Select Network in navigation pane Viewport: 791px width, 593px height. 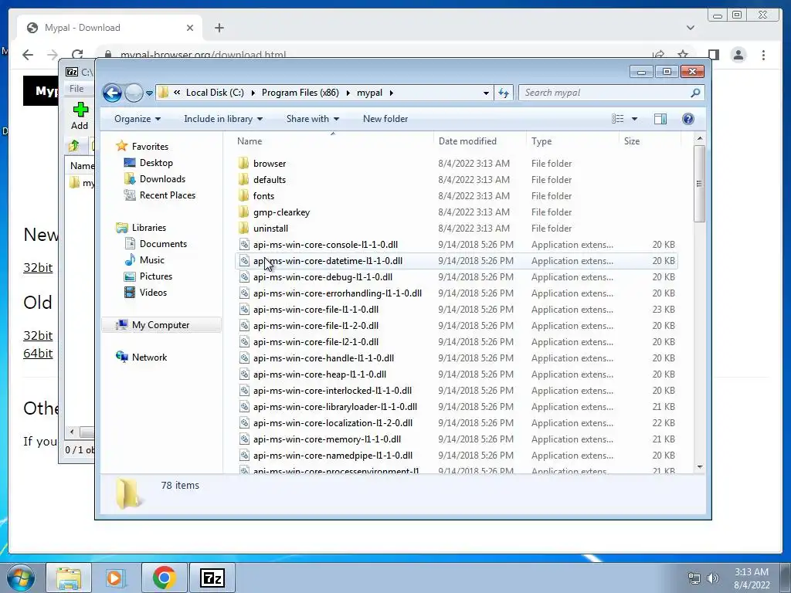tap(149, 357)
